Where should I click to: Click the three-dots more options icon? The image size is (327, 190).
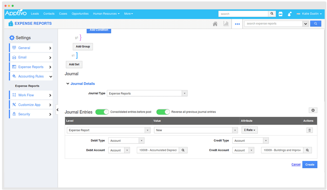pyautogui.click(x=237, y=24)
